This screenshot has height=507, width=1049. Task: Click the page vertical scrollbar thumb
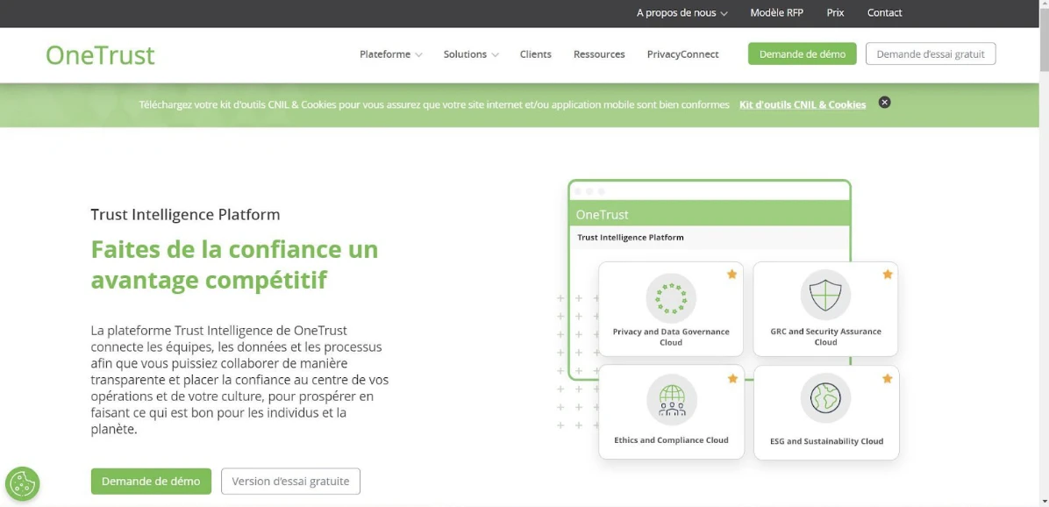coord(1044,40)
